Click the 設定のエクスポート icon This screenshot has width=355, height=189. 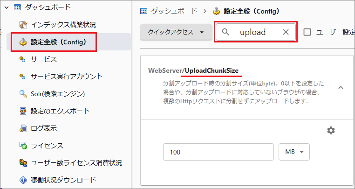coord(22,111)
